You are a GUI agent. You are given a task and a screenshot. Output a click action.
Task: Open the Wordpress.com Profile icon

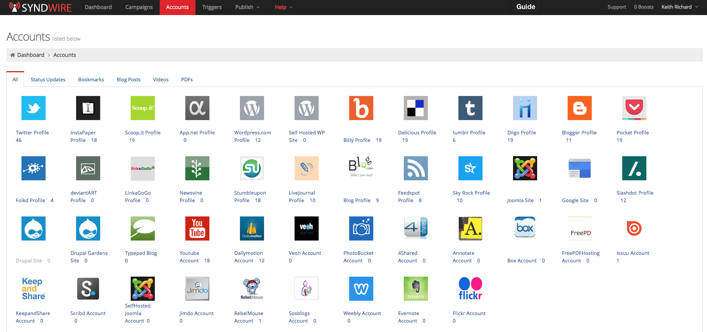tap(252, 108)
